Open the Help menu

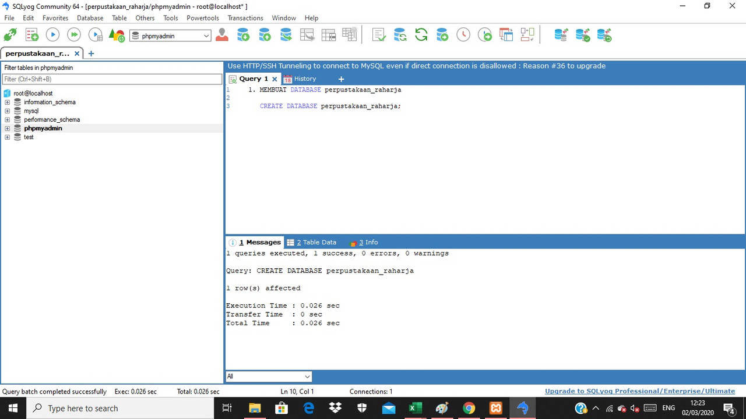point(311,18)
